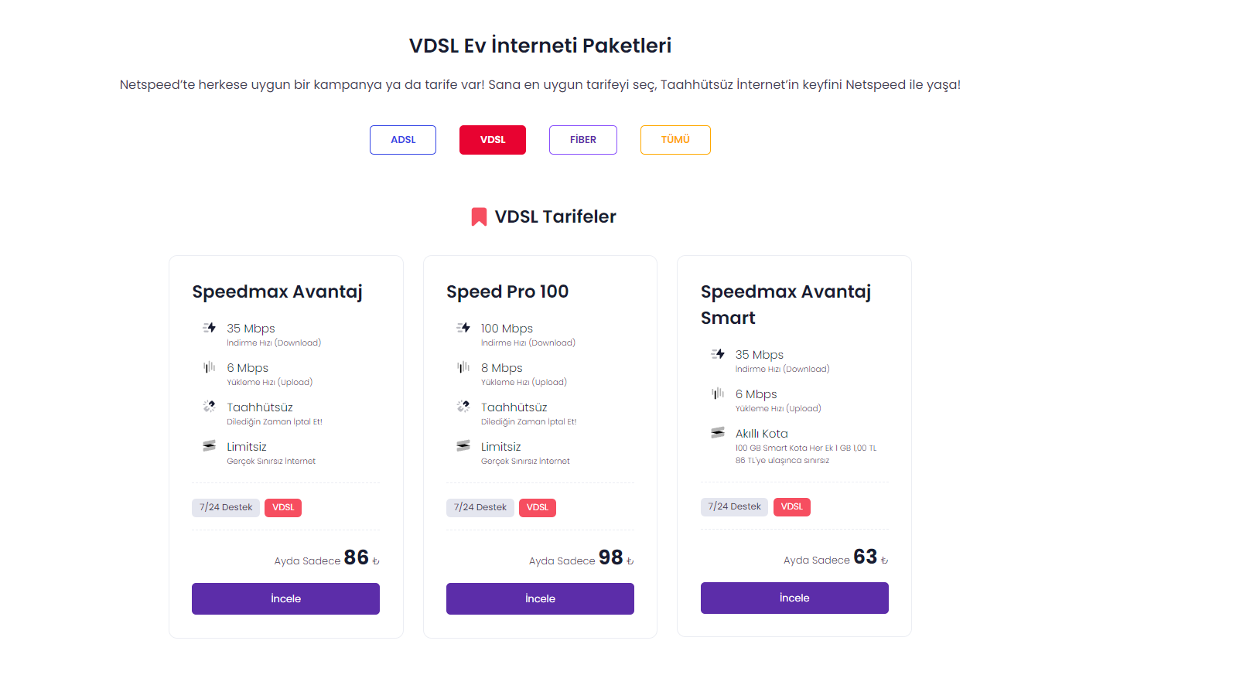Click Taahhütsüz icon in Speed Pro 100 card

463,406
